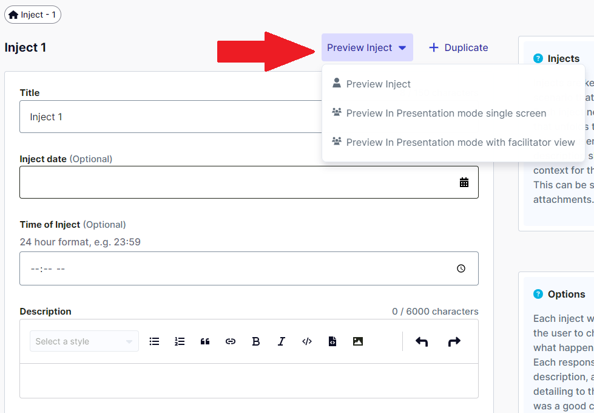Open the clock picker for Time of Inject
The image size is (594, 413).
tap(461, 268)
